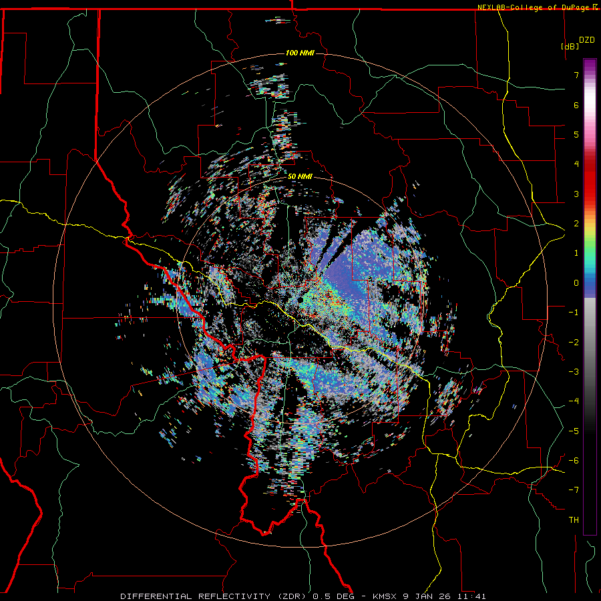
Task: Click the [dB] unit label
Action: [570, 46]
